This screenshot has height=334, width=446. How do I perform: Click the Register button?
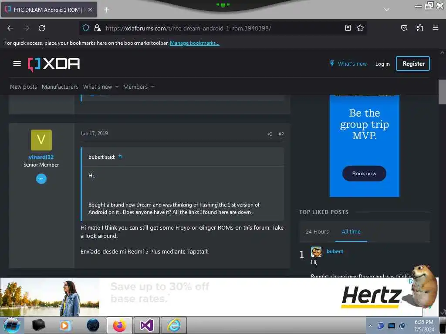(413, 63)
